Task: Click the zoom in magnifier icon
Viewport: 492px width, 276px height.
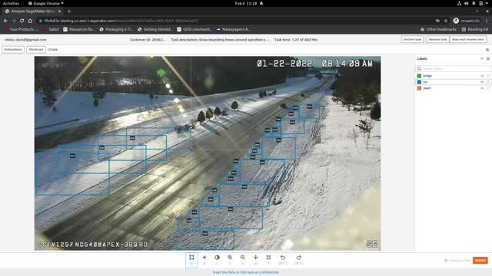Action: 230,258
